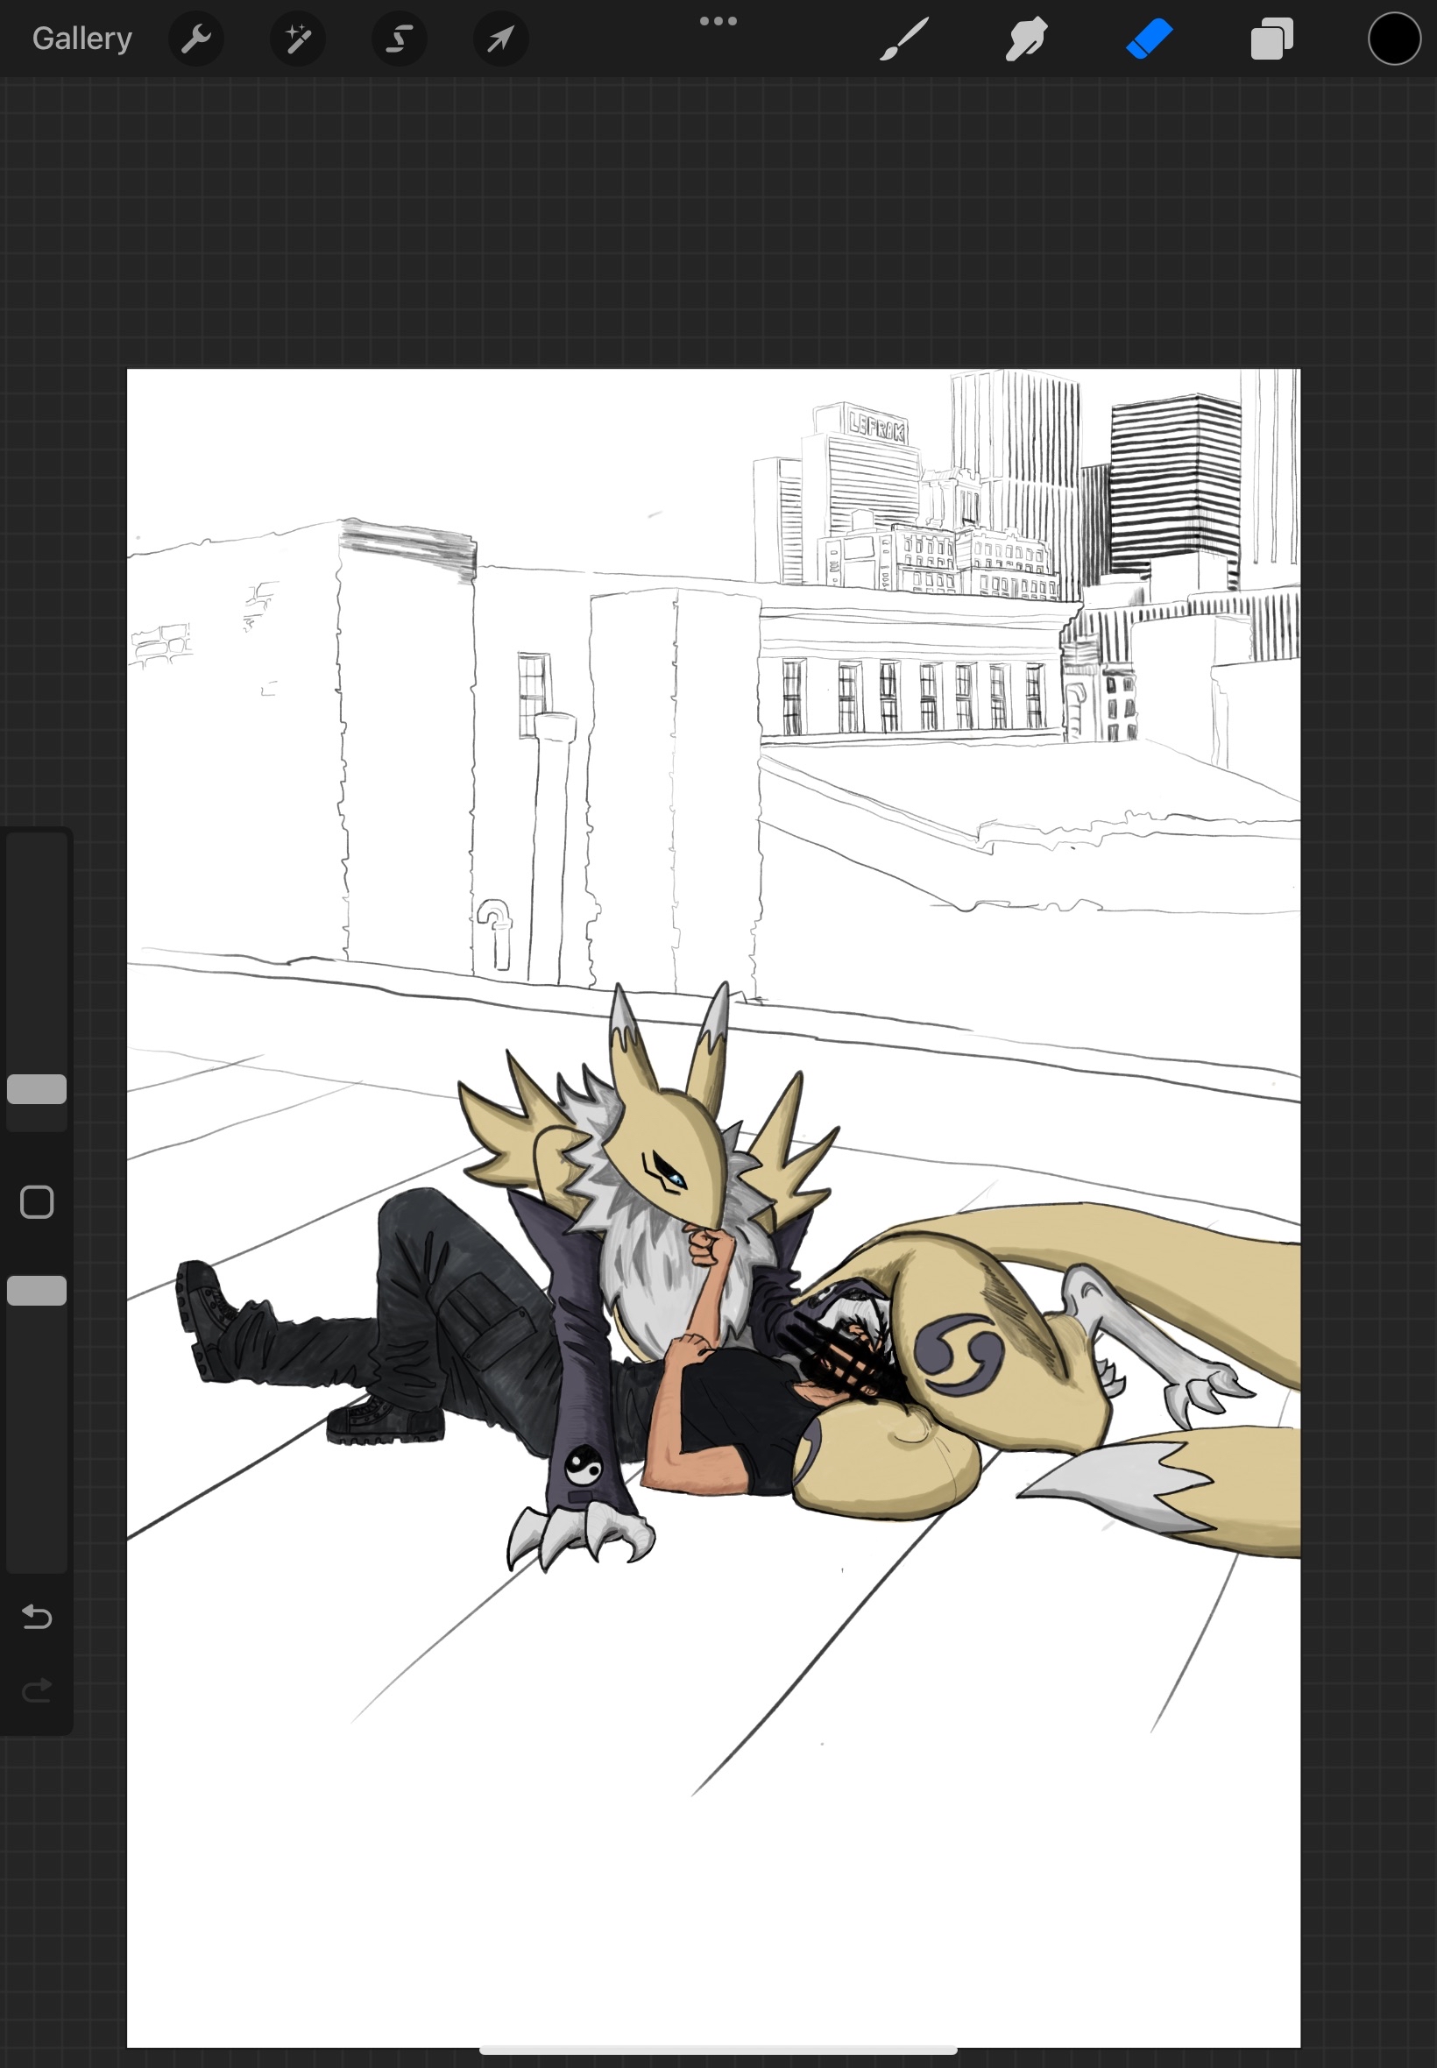The image size is (1437, 2068).
Task: Tap the square Modify button in sidebar
Action: (37, 1202)
